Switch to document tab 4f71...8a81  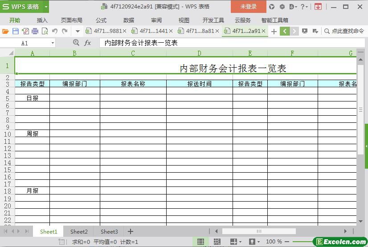pyautogui.click(x=197, y=31)
